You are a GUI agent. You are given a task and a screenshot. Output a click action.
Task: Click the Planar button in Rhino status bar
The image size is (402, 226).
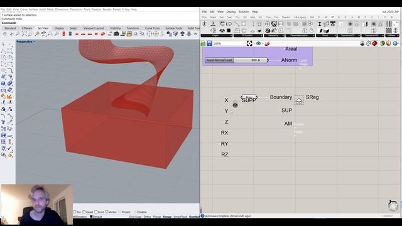pos(157,217)
